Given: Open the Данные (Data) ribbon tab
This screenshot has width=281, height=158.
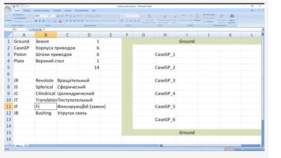Looking at the screenshot, I should pyautogui.click(x=68, y=11).
